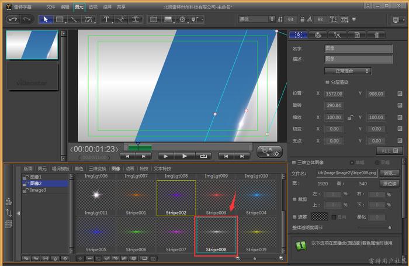Enable the 三维立体图像 checkbox
Screen dimensions: 409x266
click(294, 163)
